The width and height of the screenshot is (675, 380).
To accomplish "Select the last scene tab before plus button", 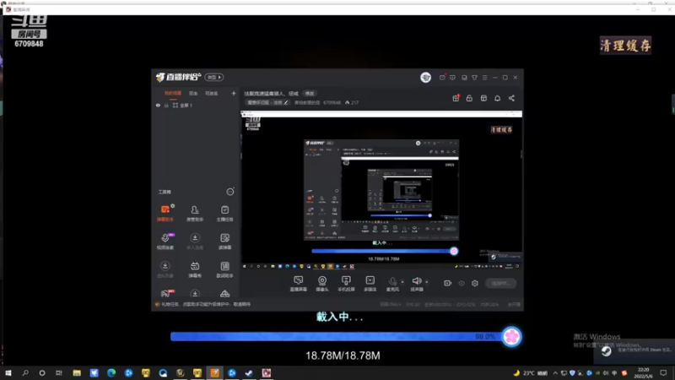I will click(212, 94).
